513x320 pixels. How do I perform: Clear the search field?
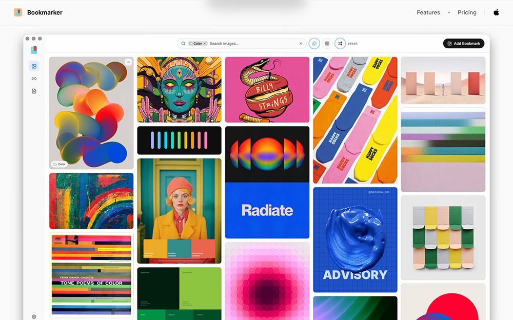[301, 44]
